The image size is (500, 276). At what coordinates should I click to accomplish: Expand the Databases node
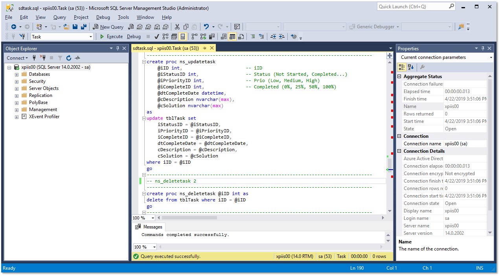pos(17,74)
